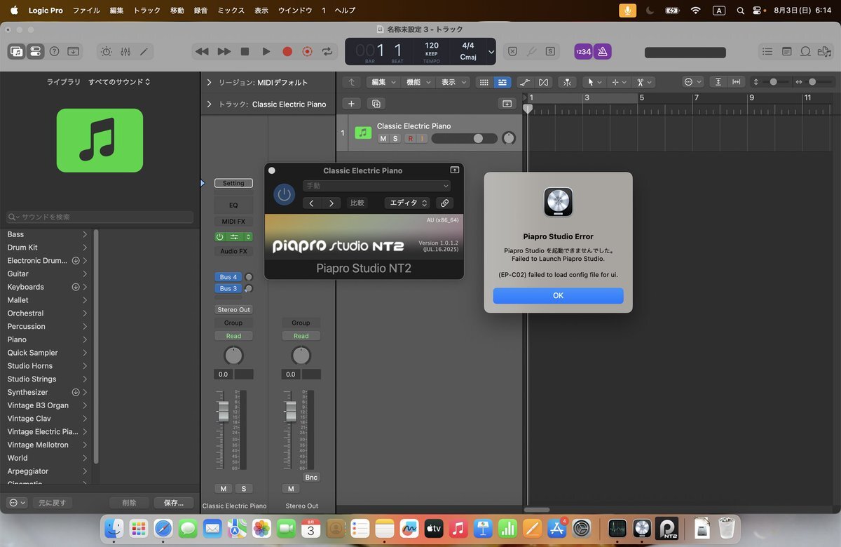
Task: Click the channel strip Setting button
Action: point(233,183)
